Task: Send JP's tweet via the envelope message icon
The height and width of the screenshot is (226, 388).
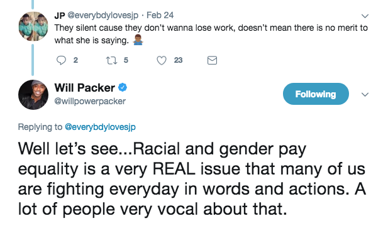Action: click(x=212, y=60)
